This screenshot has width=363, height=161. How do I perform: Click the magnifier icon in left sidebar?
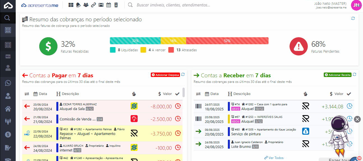click(8, 18)
